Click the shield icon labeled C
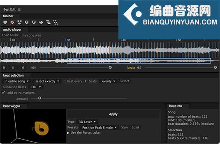This screenshot has width=220, height=149. click(x=27, y=23)
